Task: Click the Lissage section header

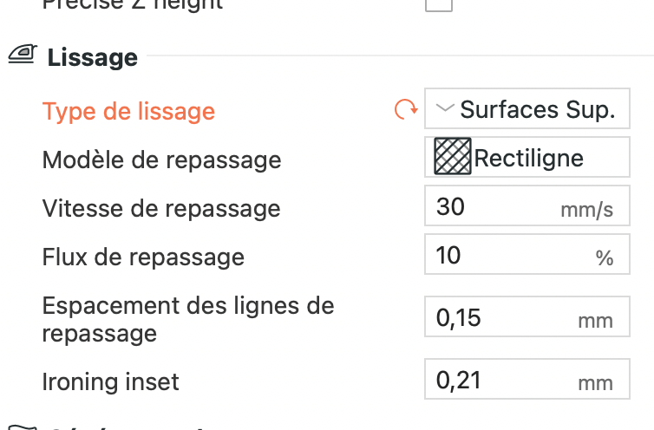Action: pos(92,58)
